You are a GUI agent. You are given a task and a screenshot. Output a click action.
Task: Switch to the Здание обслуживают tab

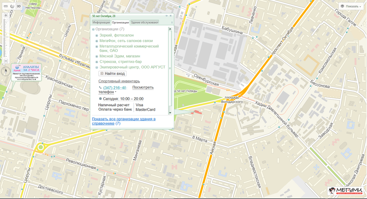coord(145,22)
